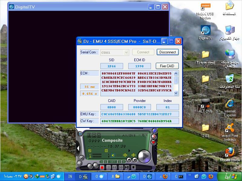Click the picture-in-picture icon on ALT-DVB
Screen dimensions: 242x181
81,158
